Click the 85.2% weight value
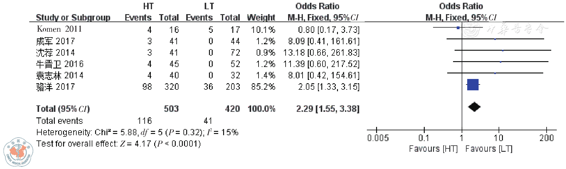Screen dimensions: 566x169 click(x=263, y=87)
